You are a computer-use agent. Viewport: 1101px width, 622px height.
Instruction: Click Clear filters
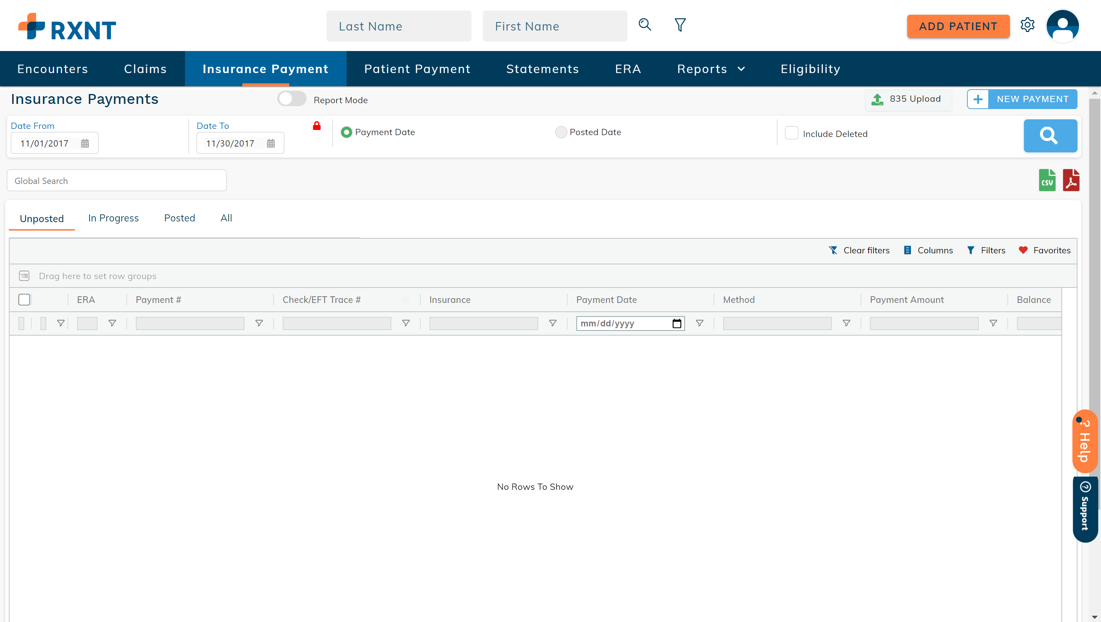(x=859, y=250)
